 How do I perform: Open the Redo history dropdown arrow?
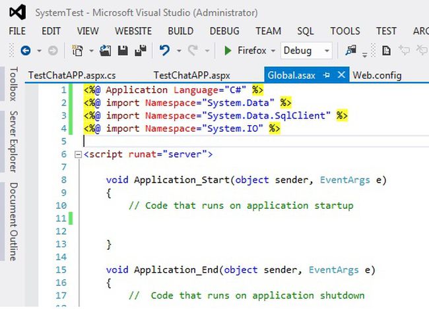pos(207,51)
